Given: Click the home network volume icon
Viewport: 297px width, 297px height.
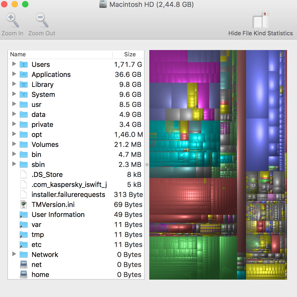Looking at the screenshot, I should pyautogui.click(x=24, y=274).
